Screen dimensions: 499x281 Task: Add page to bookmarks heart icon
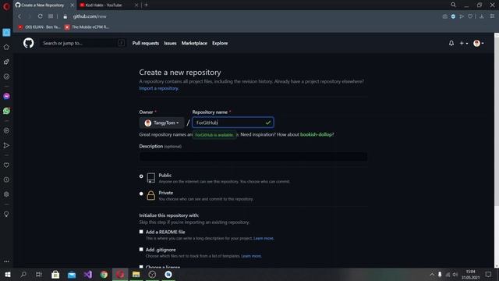[470, 16]
